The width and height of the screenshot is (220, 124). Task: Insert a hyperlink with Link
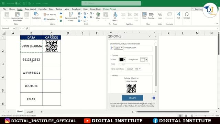[160, 15]
